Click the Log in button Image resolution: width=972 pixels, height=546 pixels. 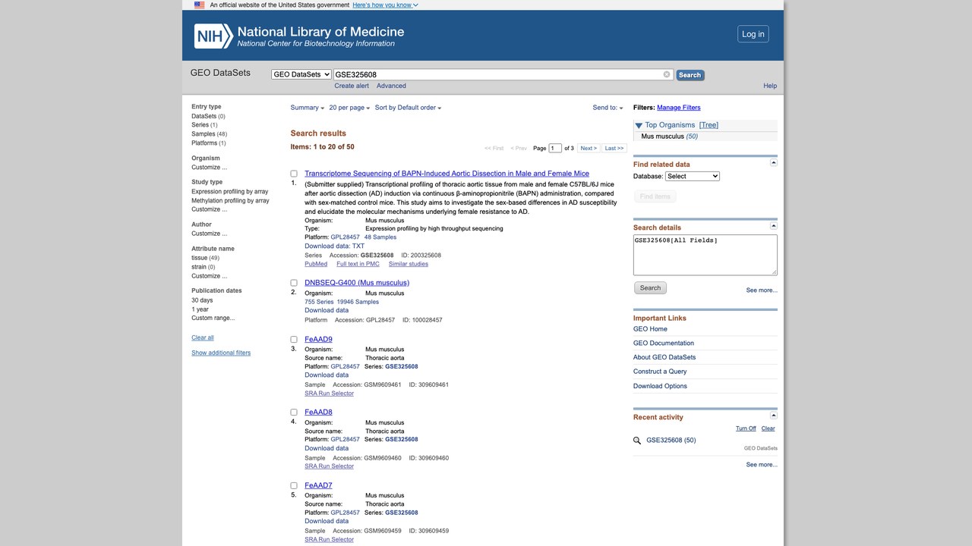(x=753, y=34)
